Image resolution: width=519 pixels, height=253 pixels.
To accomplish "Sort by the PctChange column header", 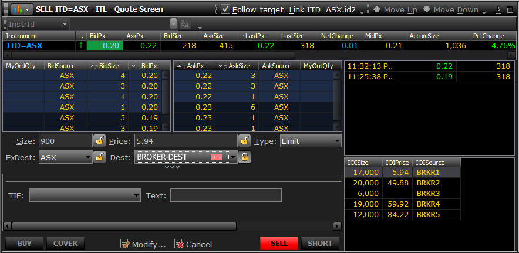I will (x=488, y=36).
